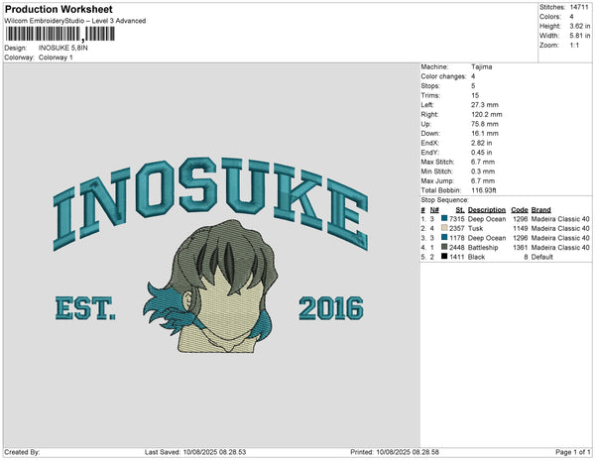Click the Deep Ocean swatch beside 7315 stitches

444,218
